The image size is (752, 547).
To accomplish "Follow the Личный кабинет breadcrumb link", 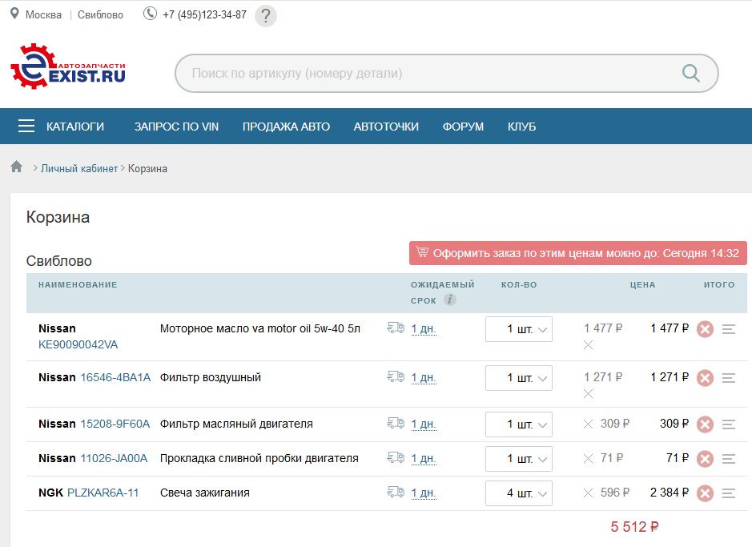I will coord(79,168).
